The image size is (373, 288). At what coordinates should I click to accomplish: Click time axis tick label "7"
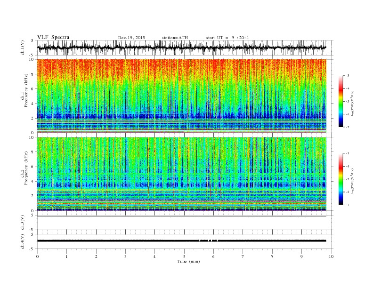coord(243,256)
